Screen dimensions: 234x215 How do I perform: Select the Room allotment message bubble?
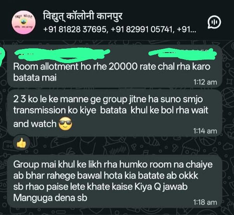114,66
